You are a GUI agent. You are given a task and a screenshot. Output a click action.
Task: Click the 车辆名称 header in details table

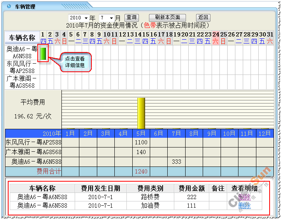tap(42, 188)
